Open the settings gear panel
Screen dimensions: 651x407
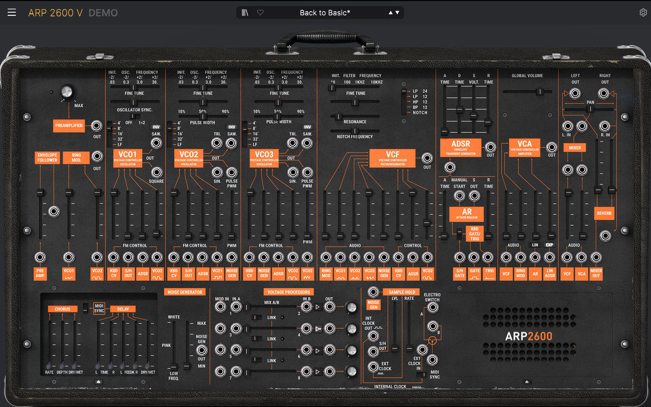643,12
